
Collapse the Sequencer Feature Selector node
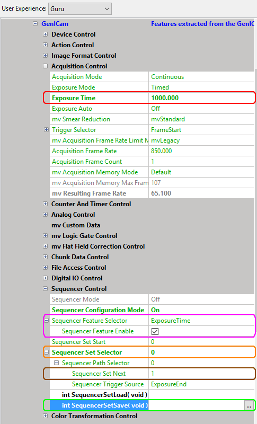click(x=47, y=321)
